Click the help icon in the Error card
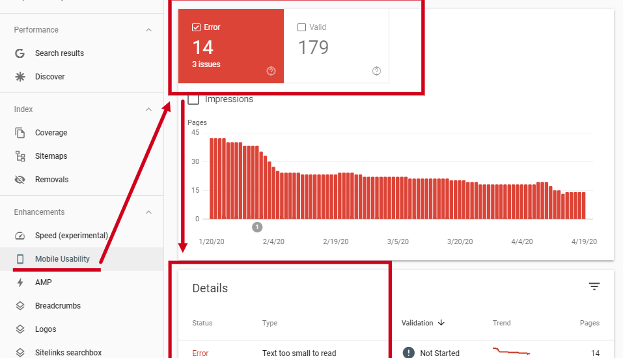 pyautogui.click(x=271, y=71)
